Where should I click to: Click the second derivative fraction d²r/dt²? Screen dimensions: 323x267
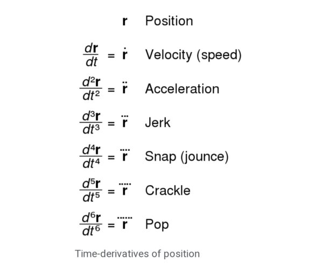[x=90, y=89]
